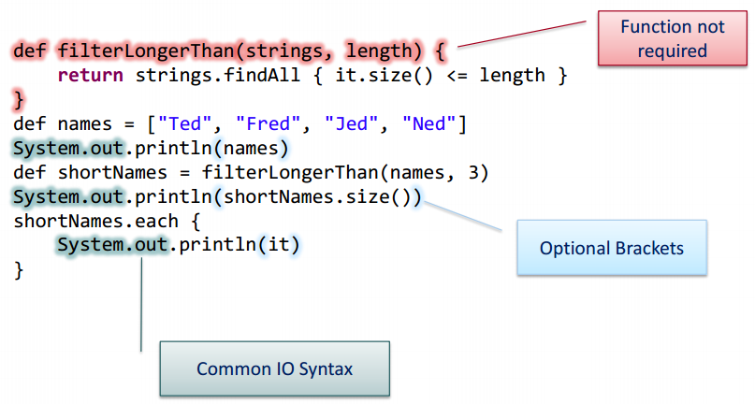Click the "Fred" string literal
Viewport: 755px width, 404px height.
coord(268,124)
